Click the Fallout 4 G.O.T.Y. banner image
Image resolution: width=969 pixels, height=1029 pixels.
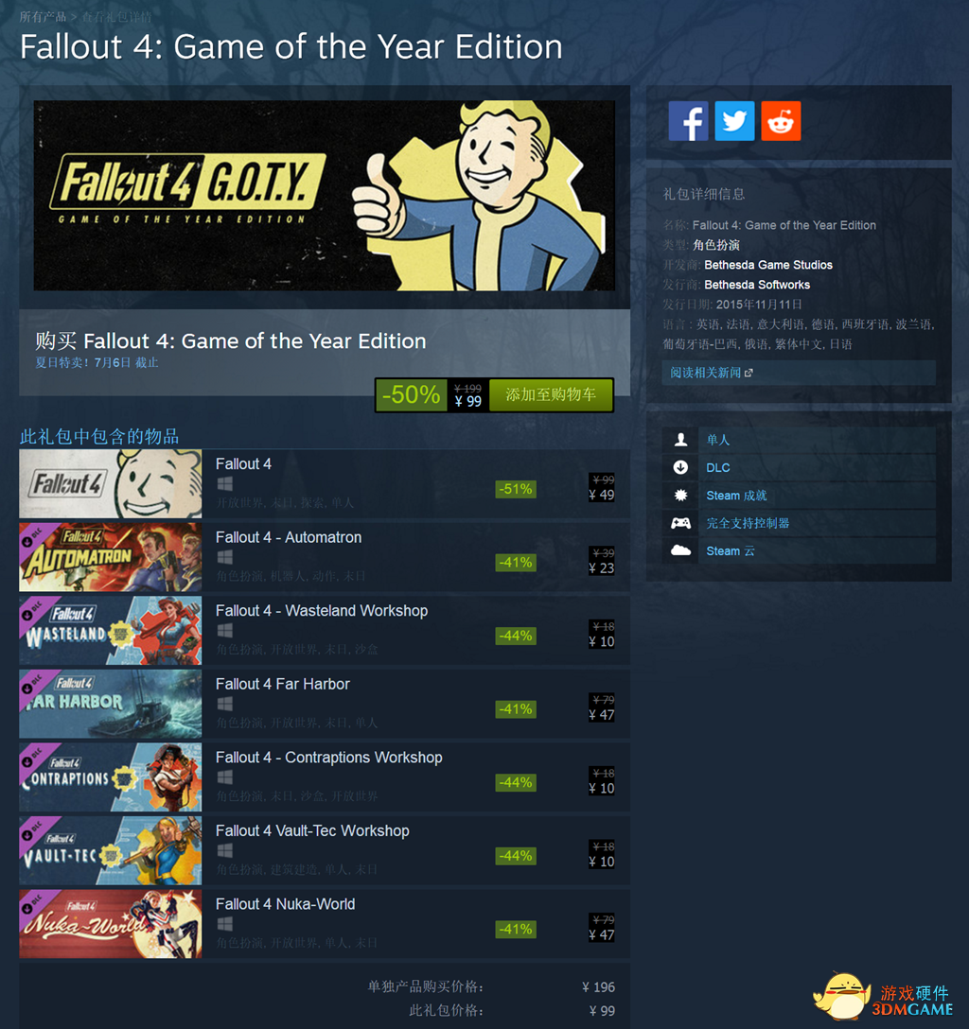click(325, 196)
